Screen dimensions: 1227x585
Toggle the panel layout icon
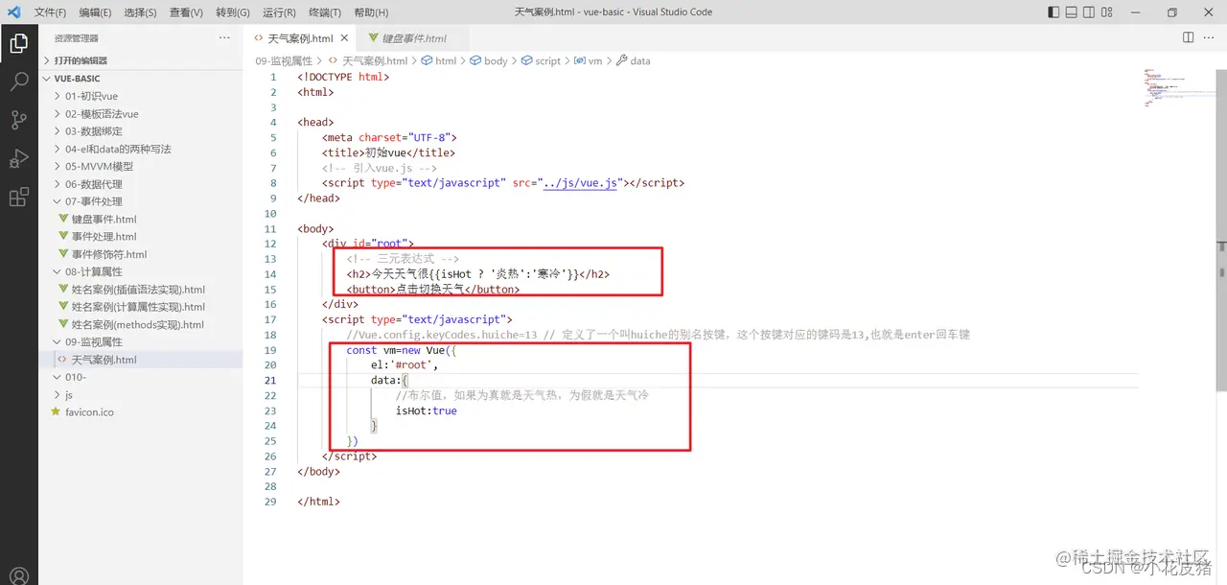(x=1071, y=12)
